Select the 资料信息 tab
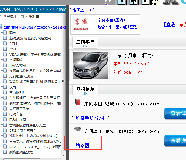This screenshot has width=186, height=160. pyautogui.click(x=85, y=90)
